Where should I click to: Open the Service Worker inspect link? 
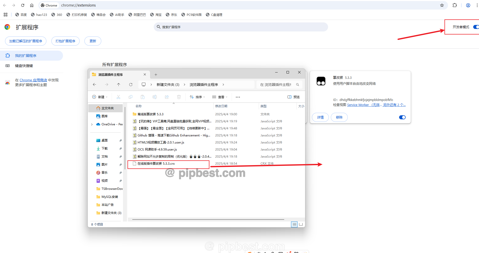point(364,105)
